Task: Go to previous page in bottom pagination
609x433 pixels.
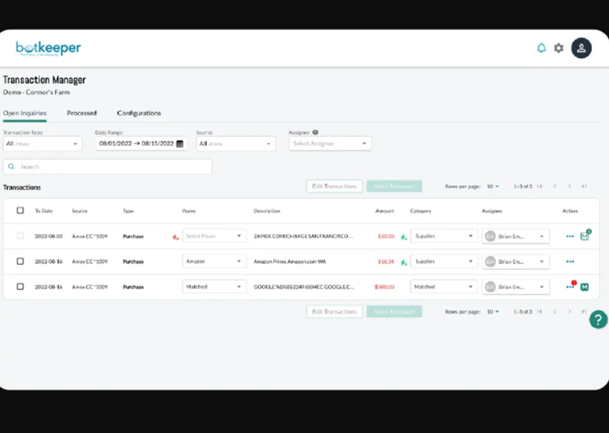Action: (555, 312)
